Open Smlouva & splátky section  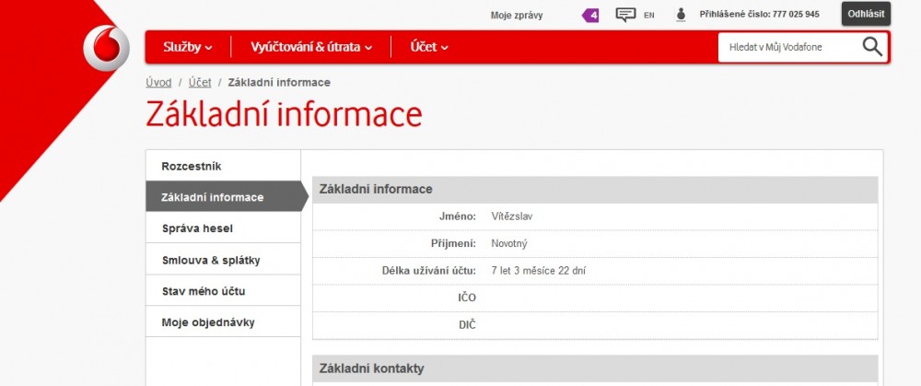coord(211,260)
